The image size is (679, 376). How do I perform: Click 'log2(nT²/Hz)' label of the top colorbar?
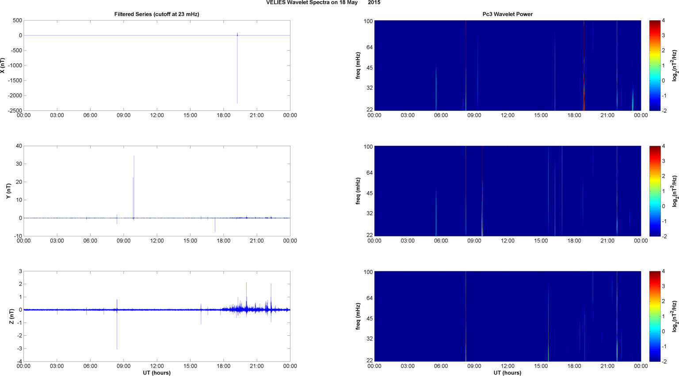pyautogui.click(x=675, y=65)
